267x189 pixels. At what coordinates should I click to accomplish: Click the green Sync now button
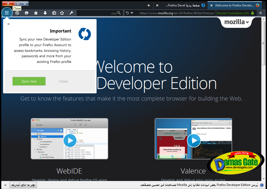(29, 81)
